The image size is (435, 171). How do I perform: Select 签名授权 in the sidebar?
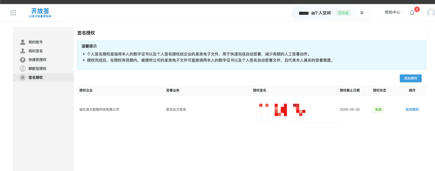click(x=43, y=77)
